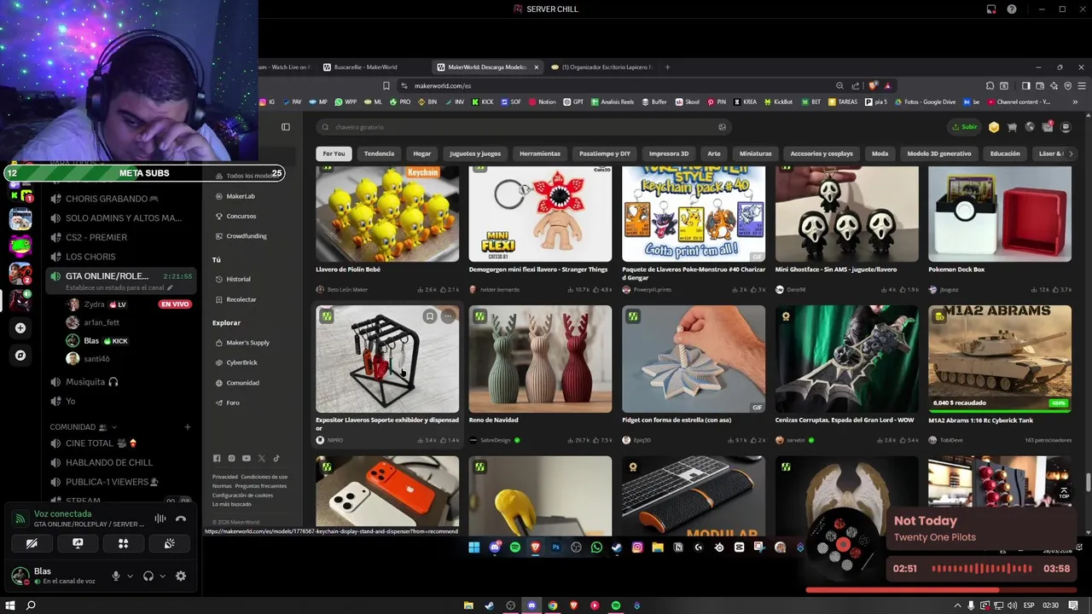
Task: Click the Not Today track waveform seek bar
Action: click(x=981, y=569)
